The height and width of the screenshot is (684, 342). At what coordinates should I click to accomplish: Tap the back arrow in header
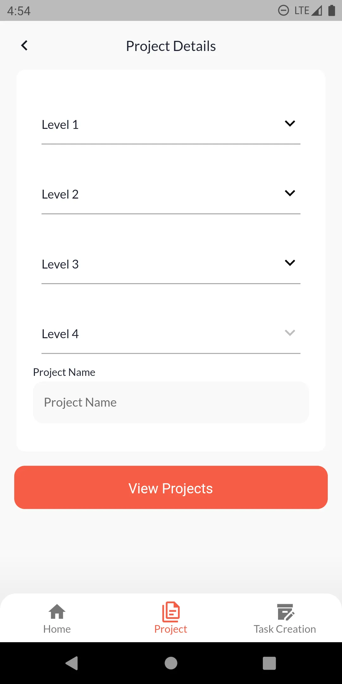pyautogui.click(x=24, y=46)
